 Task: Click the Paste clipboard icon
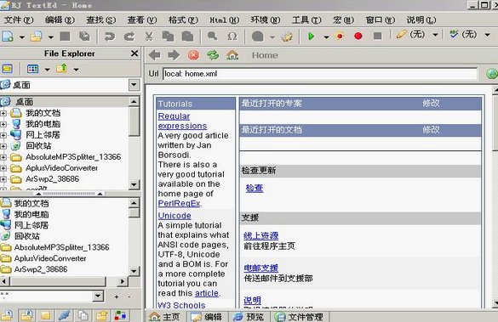click(x=187, y=37)
